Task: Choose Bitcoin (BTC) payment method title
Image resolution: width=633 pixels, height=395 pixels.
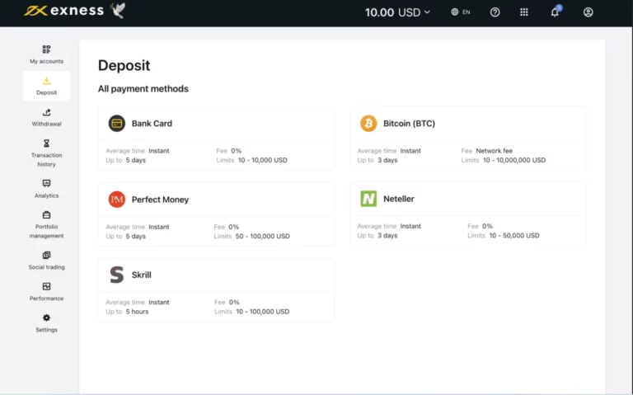Action: point(409,124)
